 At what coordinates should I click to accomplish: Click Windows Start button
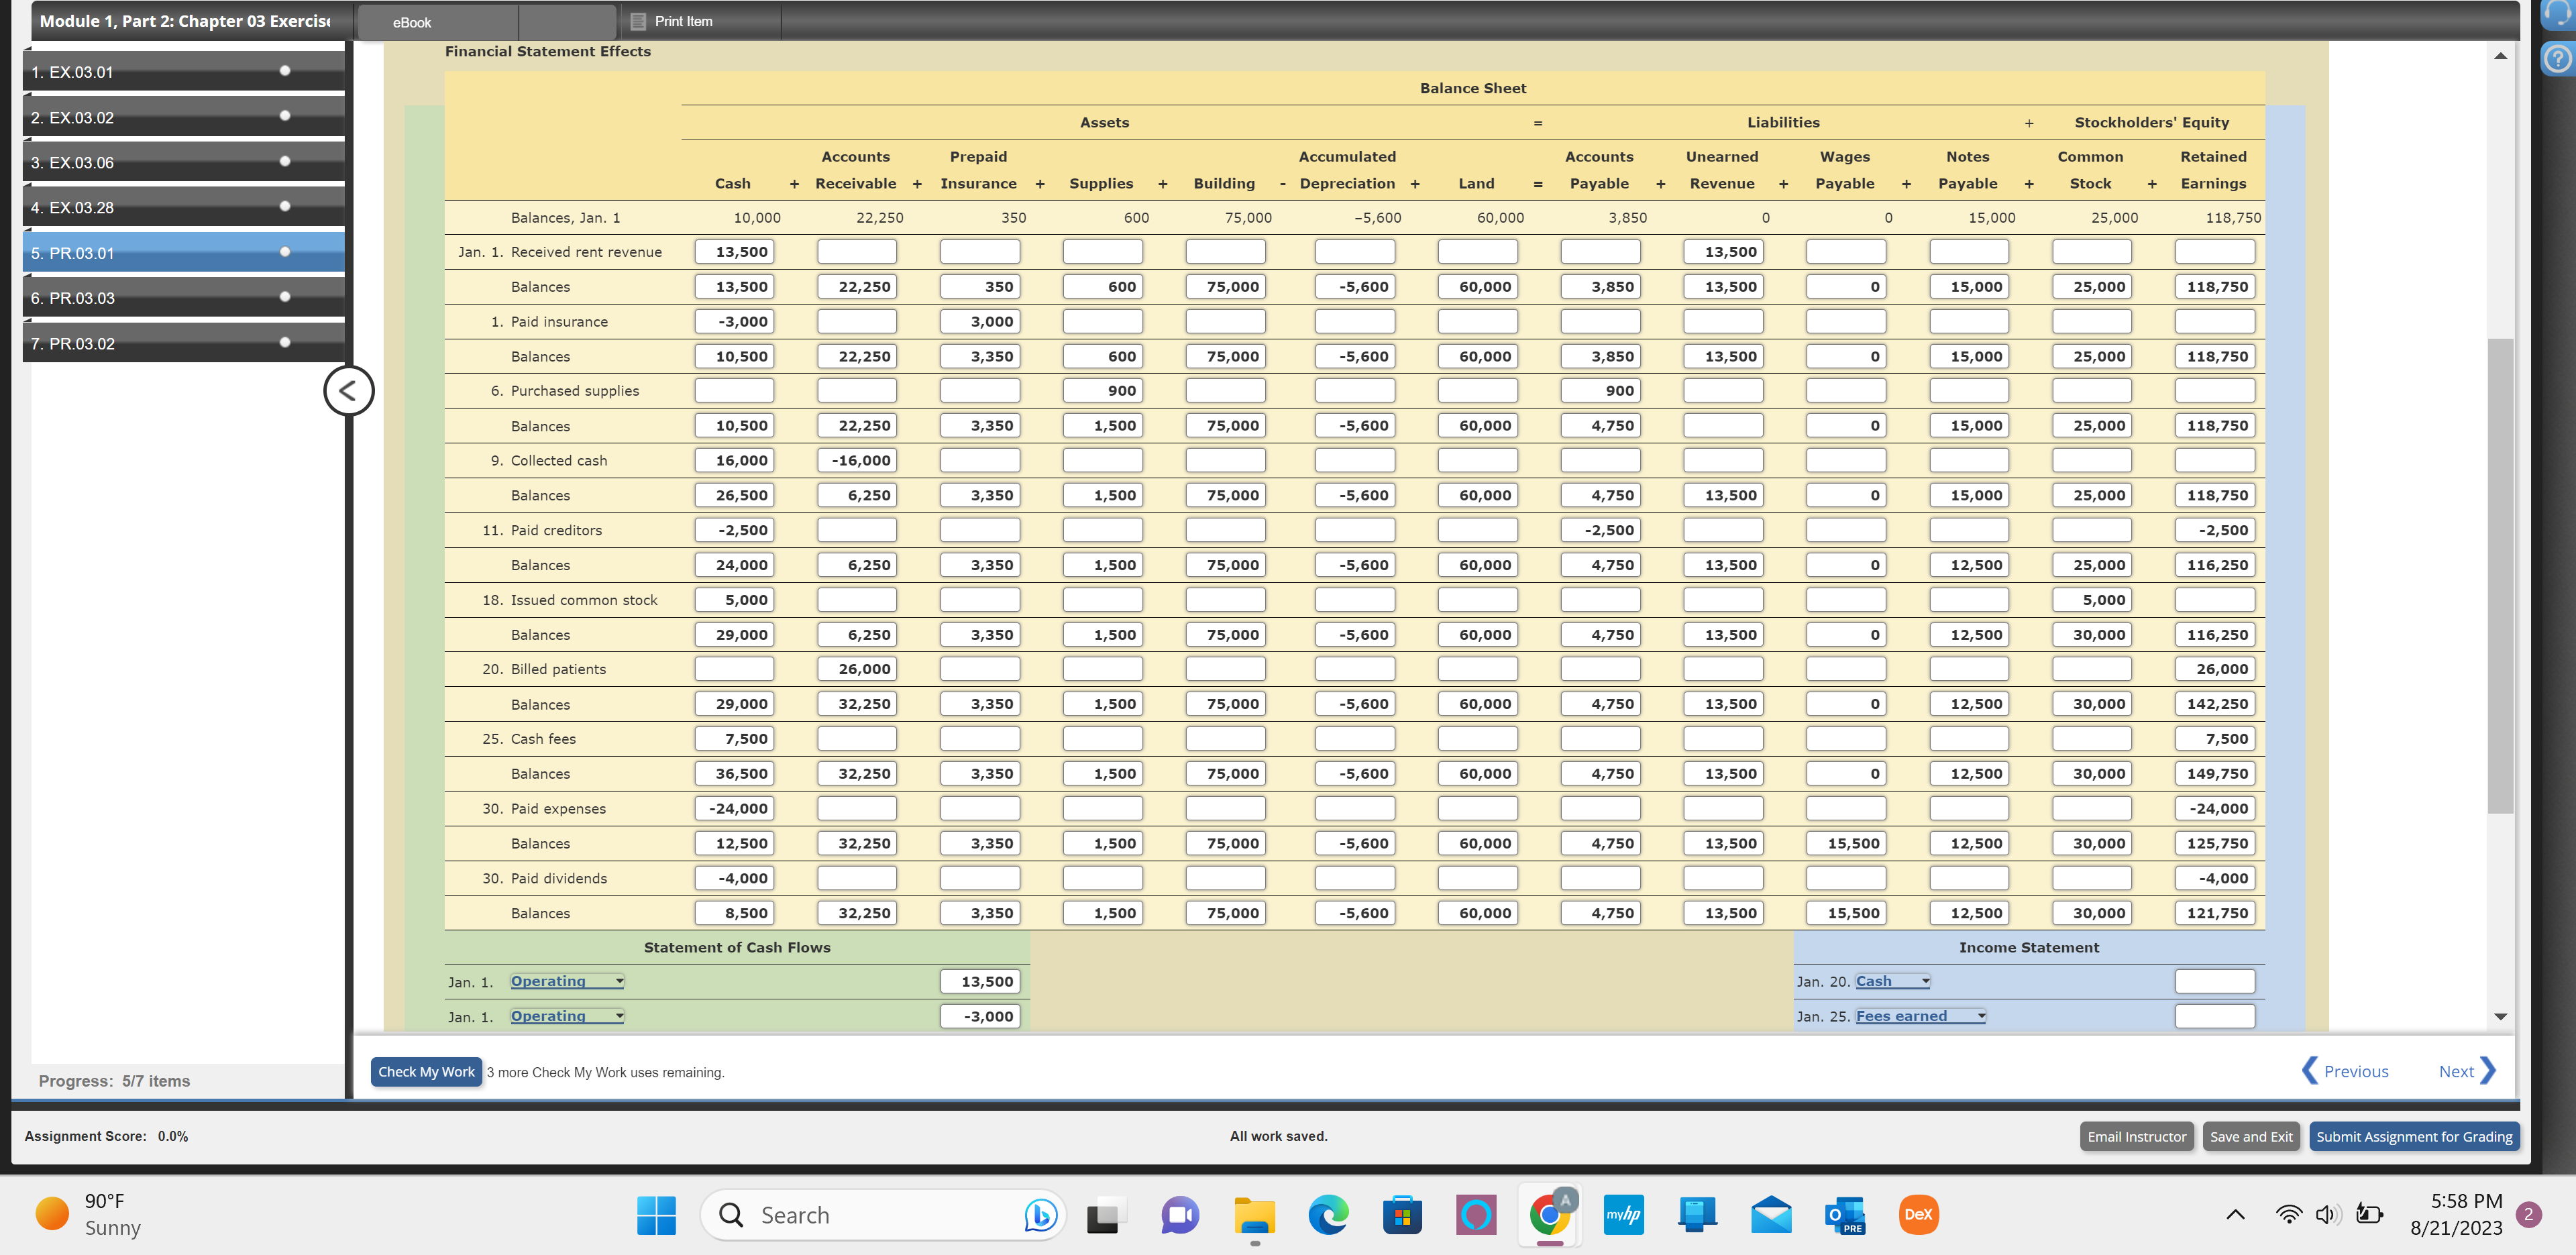pos(656,1215)
